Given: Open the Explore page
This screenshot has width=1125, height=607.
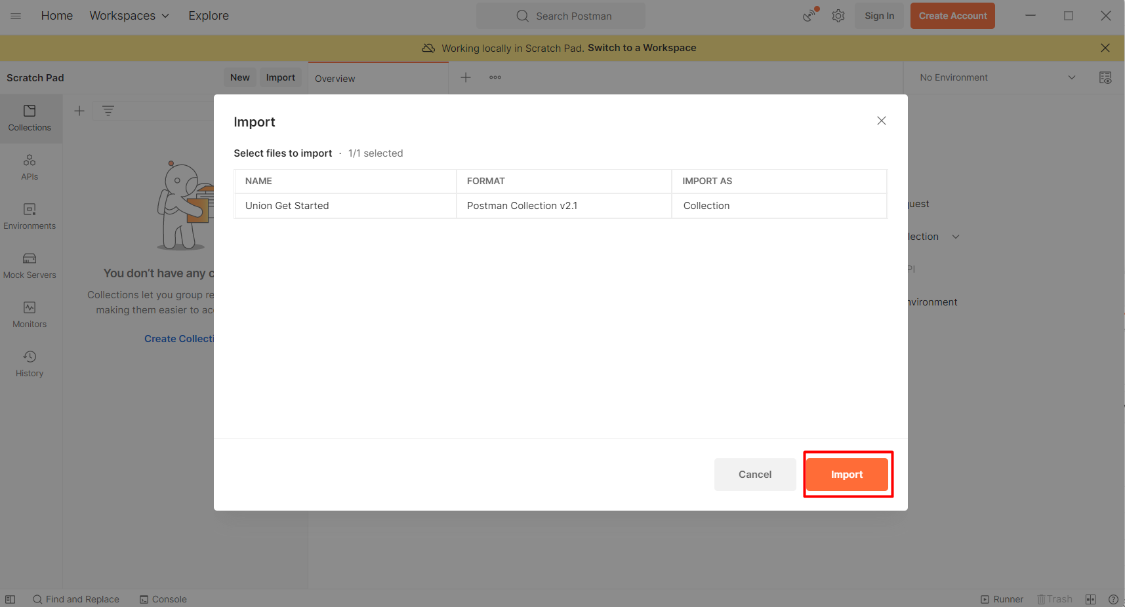Looking at the screenshot, I should (209, 16).
